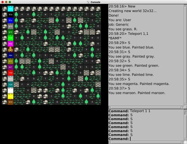This screenshot has width=187, height=144.
Task: Pick the teal 'cya' color swatch
Action: (11, 84)
